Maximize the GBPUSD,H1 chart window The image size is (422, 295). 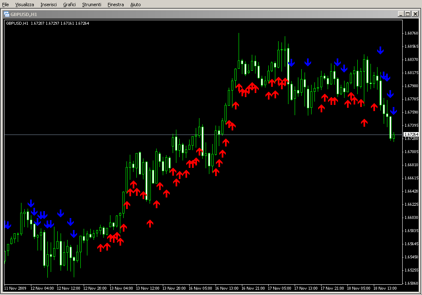[x=408, y=14]
